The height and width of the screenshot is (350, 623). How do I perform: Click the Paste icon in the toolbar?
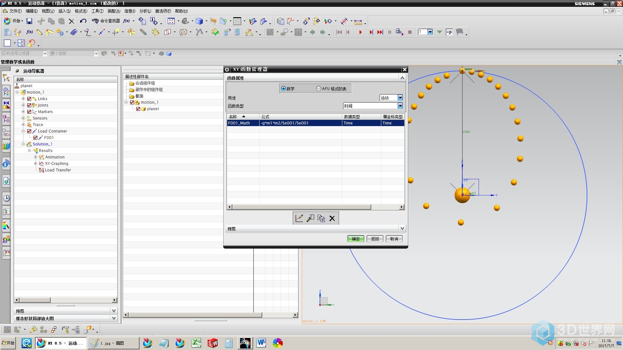click(x=61, y=21)
